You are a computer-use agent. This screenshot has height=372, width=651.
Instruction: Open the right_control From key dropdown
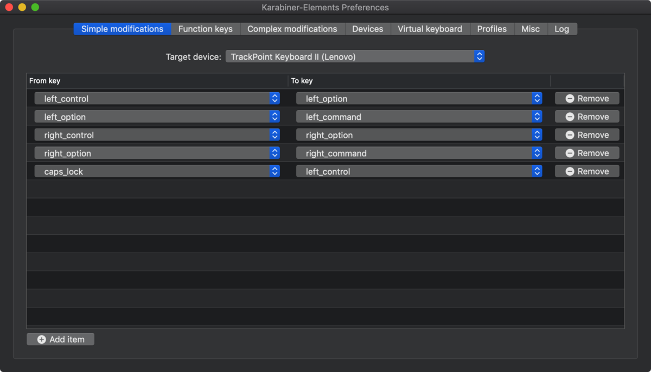pos(157,135)
